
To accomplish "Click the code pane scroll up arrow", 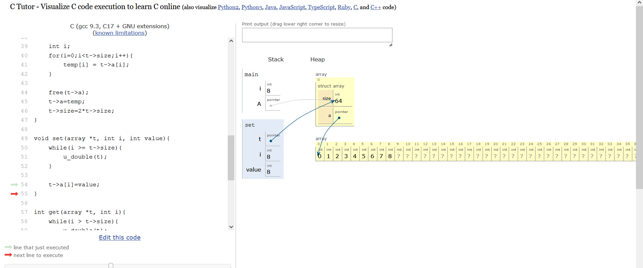I will pos(231,41).
